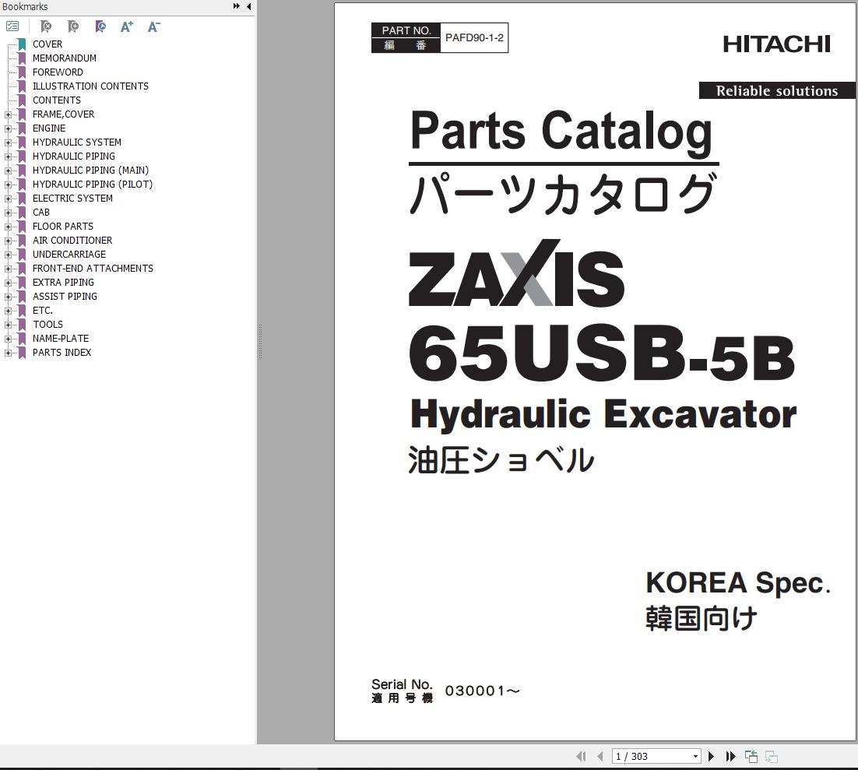Click the MEMORANDUM bookmark ribbon icon
The width and height of the screenshot is (858, 770).
(22, 58)
